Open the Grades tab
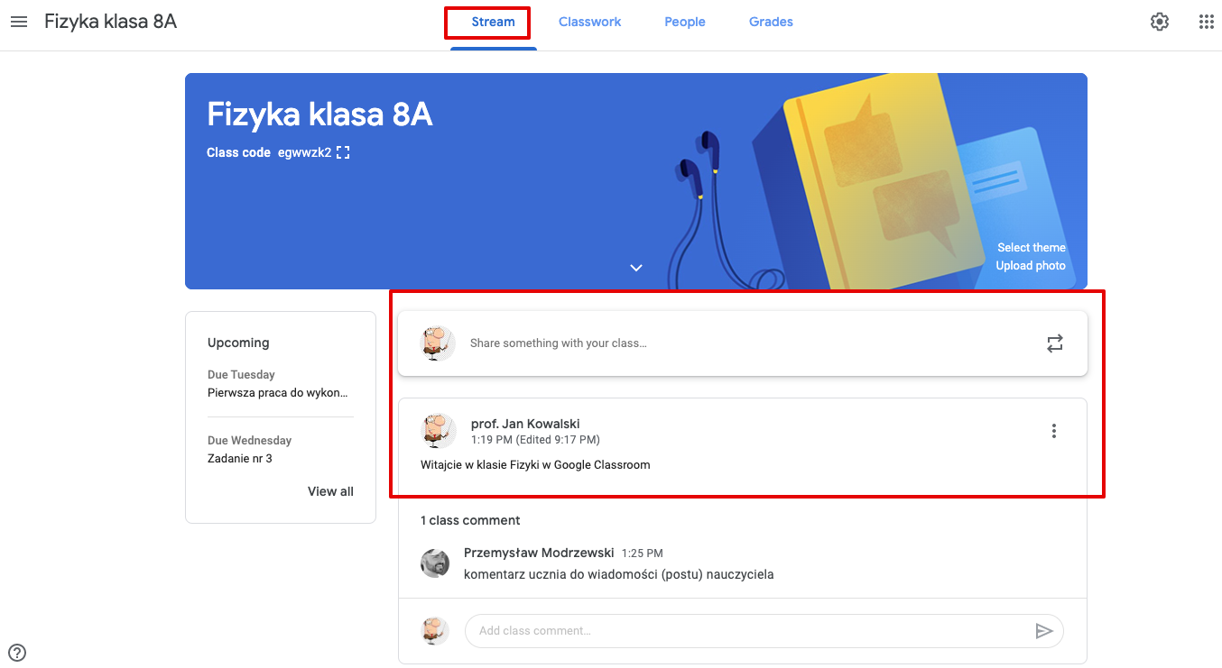 pyautogui.click(x=771, y=22)
